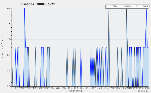Click the y-axis value 2.0
Viewport: 151px width, 93px height.
pos(9,8)
